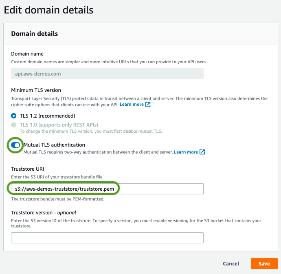Click the "Domain details" panel header
The image size is (281, 274).
(x=34, y=33)
